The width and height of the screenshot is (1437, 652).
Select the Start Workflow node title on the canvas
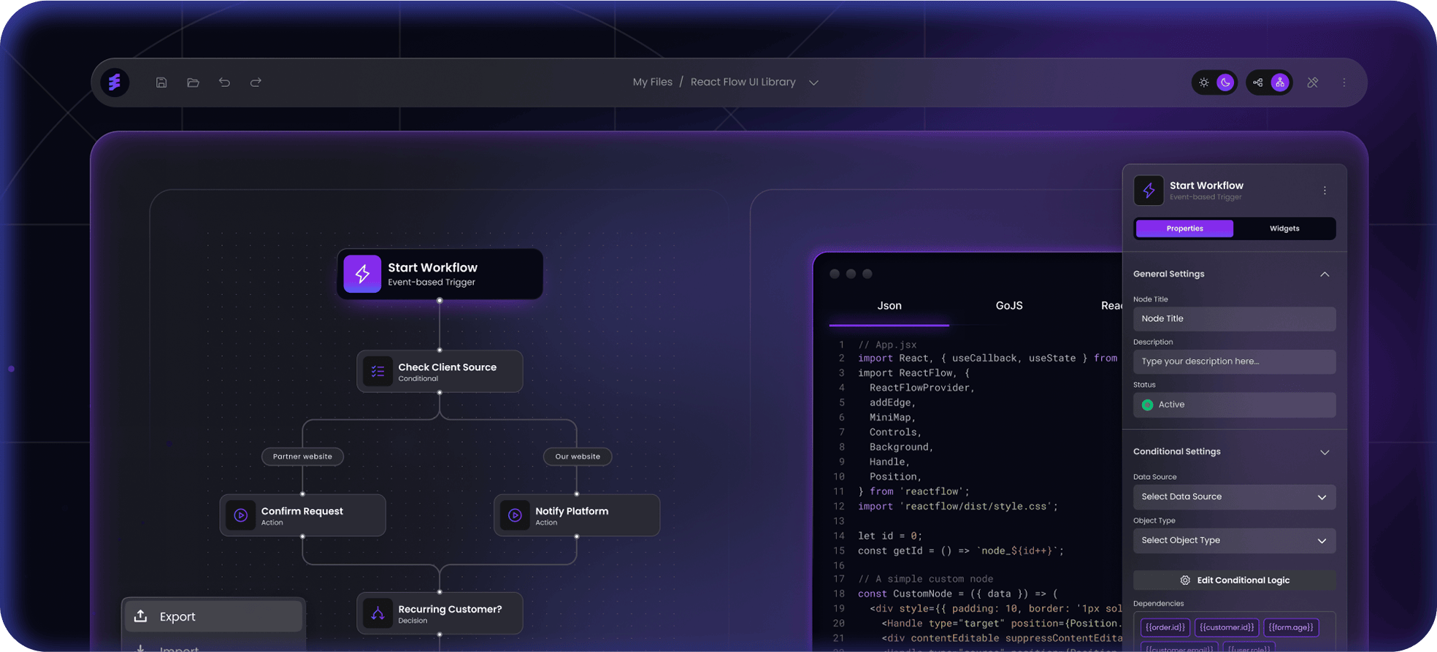pyautogui.click(x=432, y=268)
